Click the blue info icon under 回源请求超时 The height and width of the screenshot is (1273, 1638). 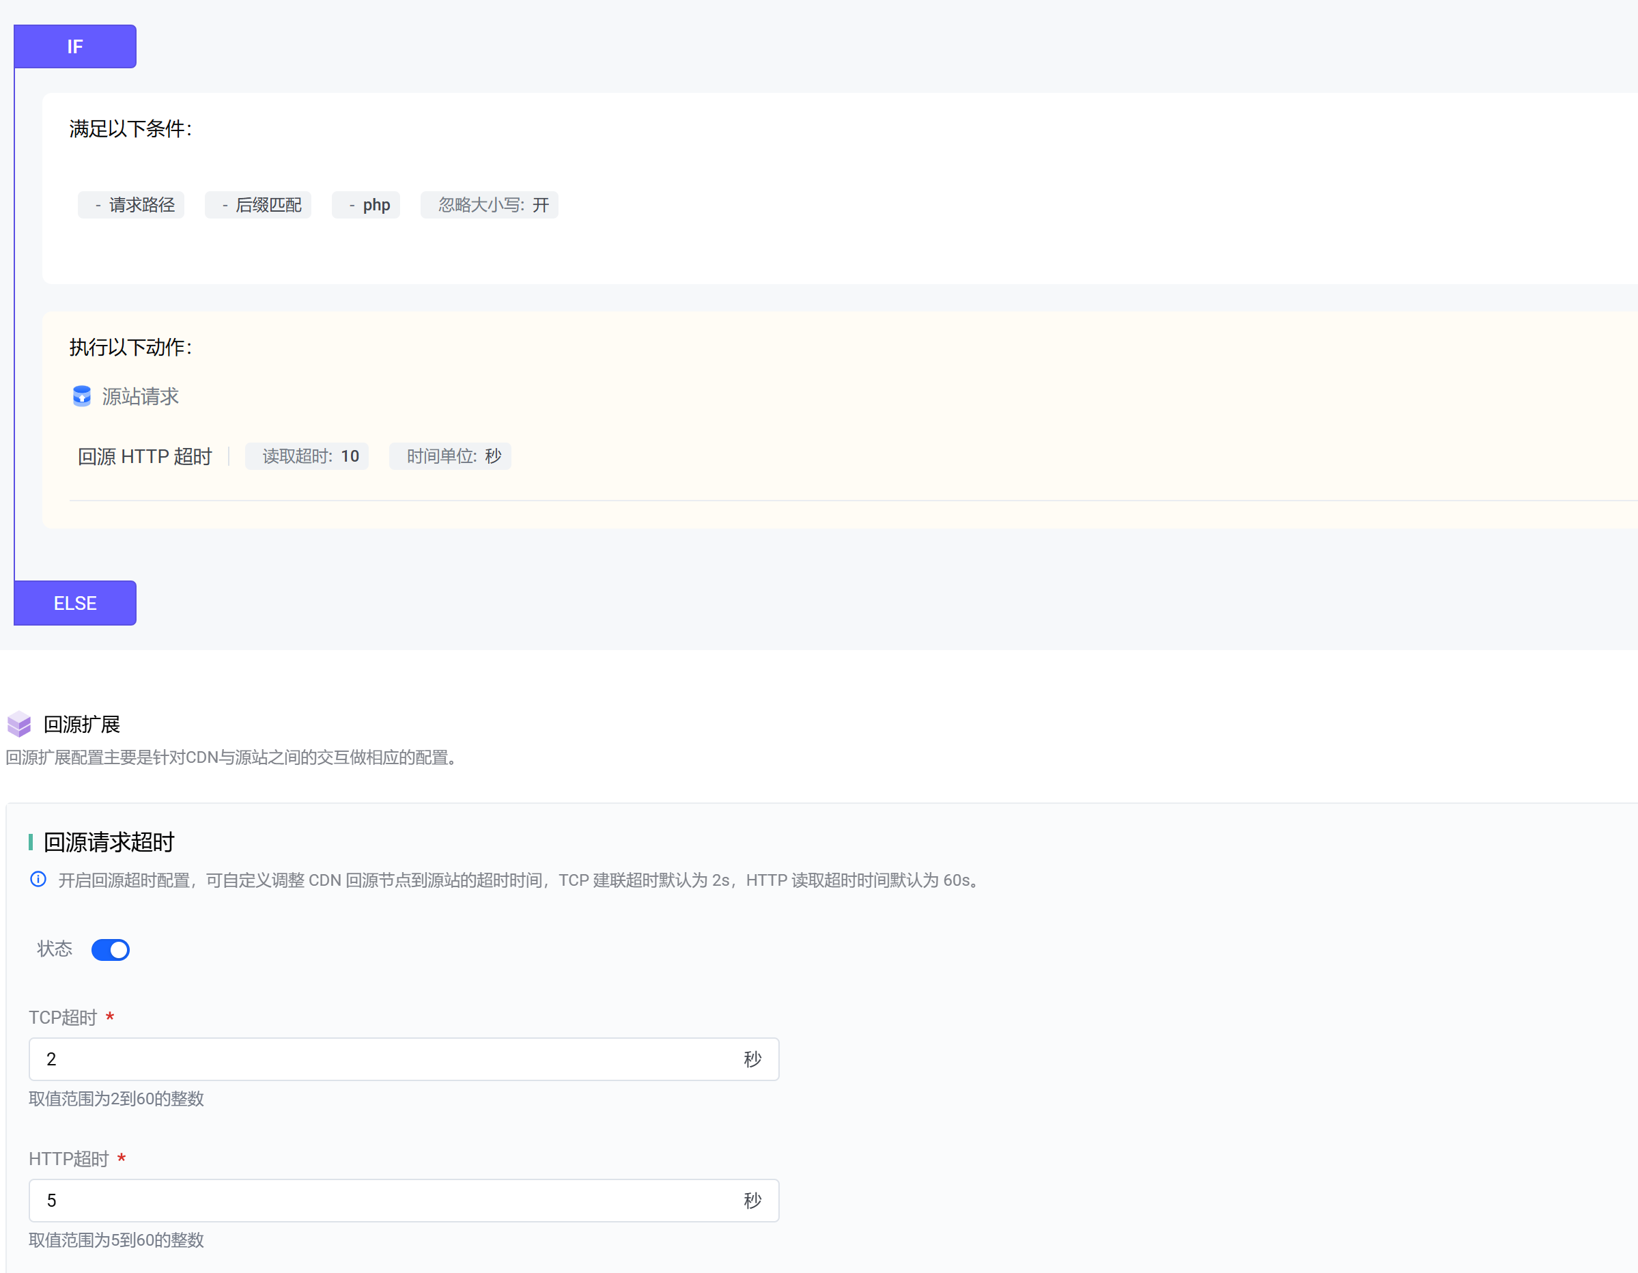(38, 879)
